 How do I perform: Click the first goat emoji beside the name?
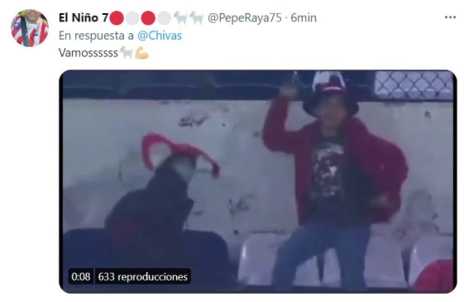[x=180, y=19]
